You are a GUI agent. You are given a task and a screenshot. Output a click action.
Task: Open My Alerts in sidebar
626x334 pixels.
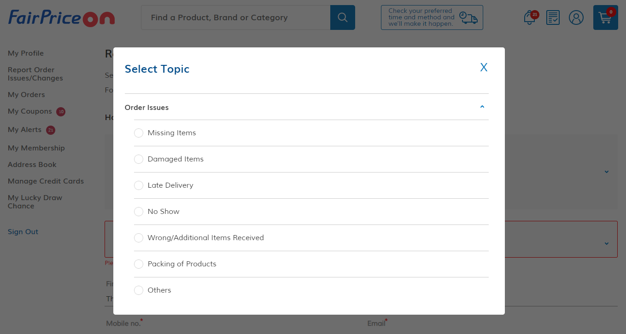[x=24, y=130]
